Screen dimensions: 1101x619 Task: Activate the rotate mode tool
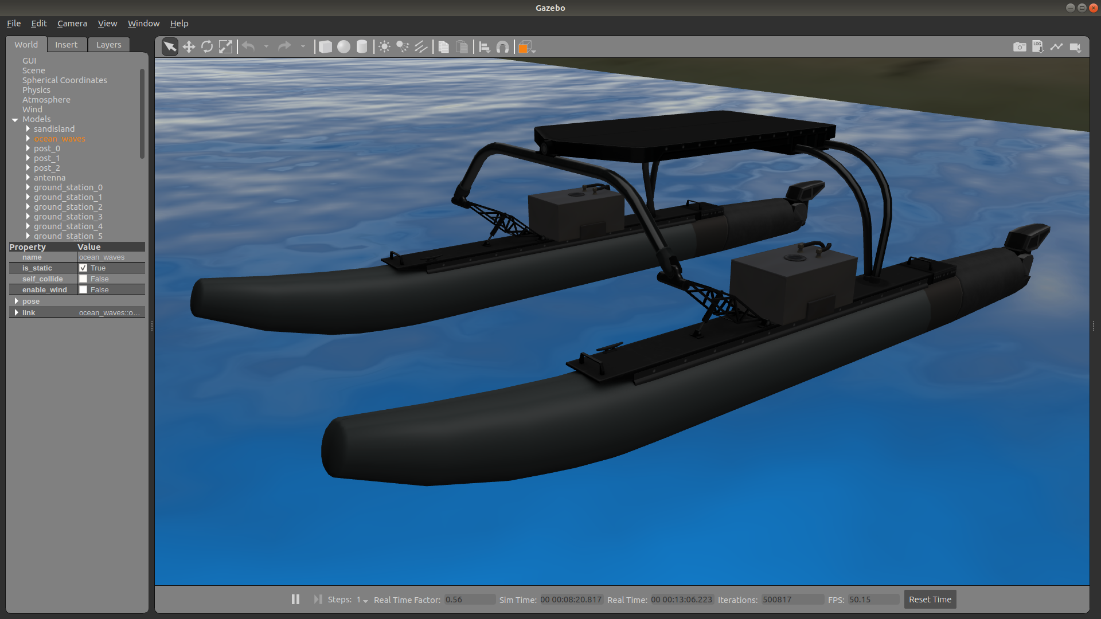coord(207,46)
